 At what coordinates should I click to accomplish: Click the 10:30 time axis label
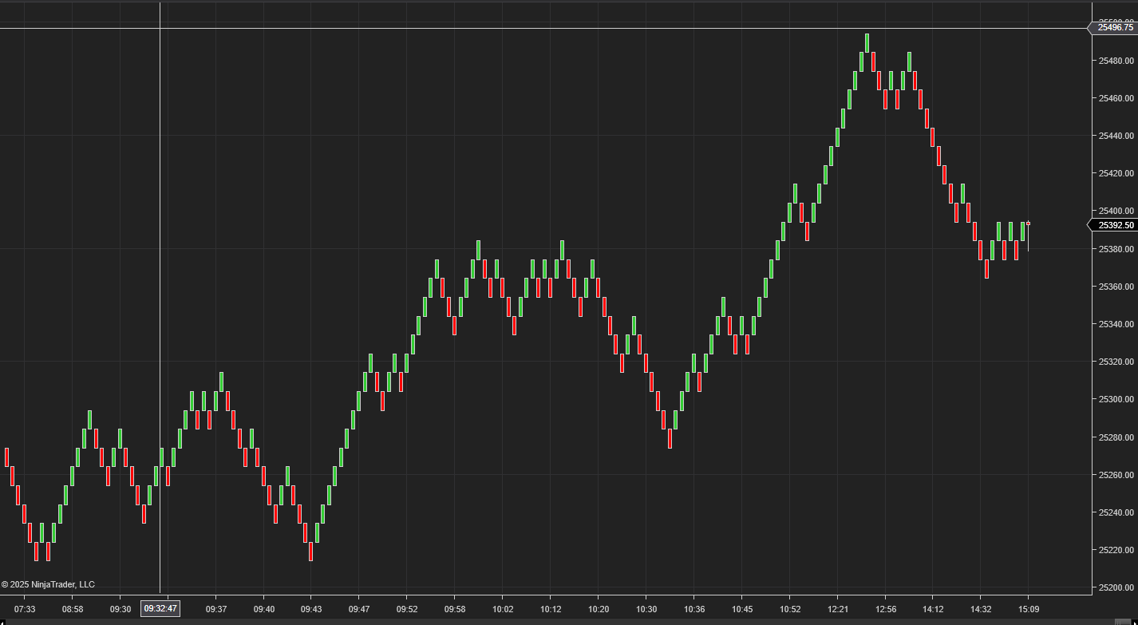pyautogui.click(x=646, y=609)
